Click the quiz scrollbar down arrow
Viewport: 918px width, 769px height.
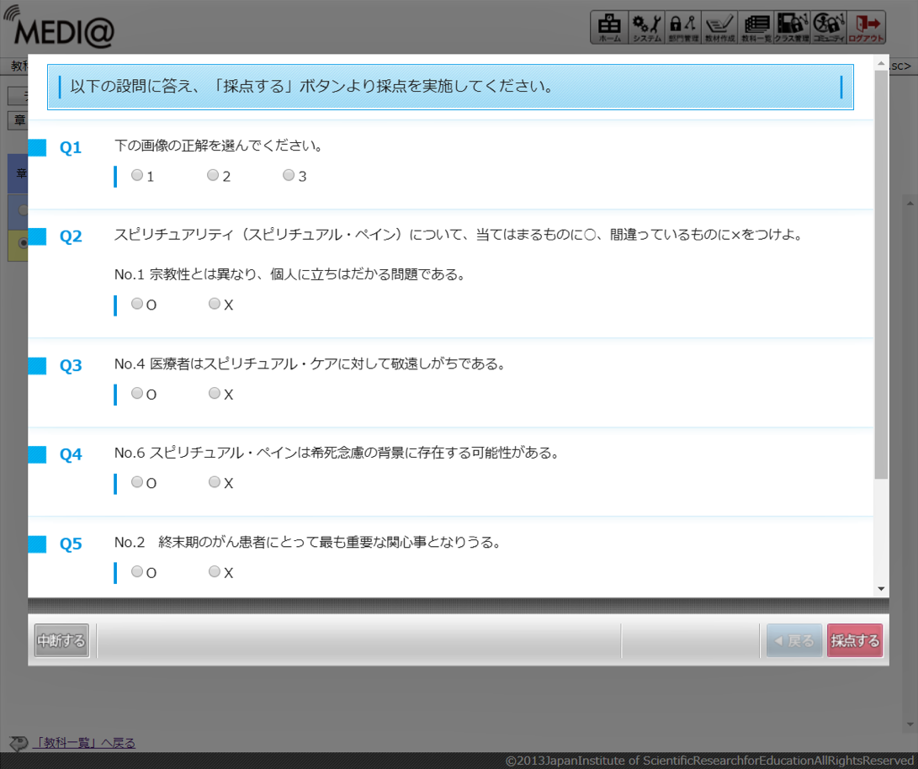pyautogui.click(x=881, y=589)
